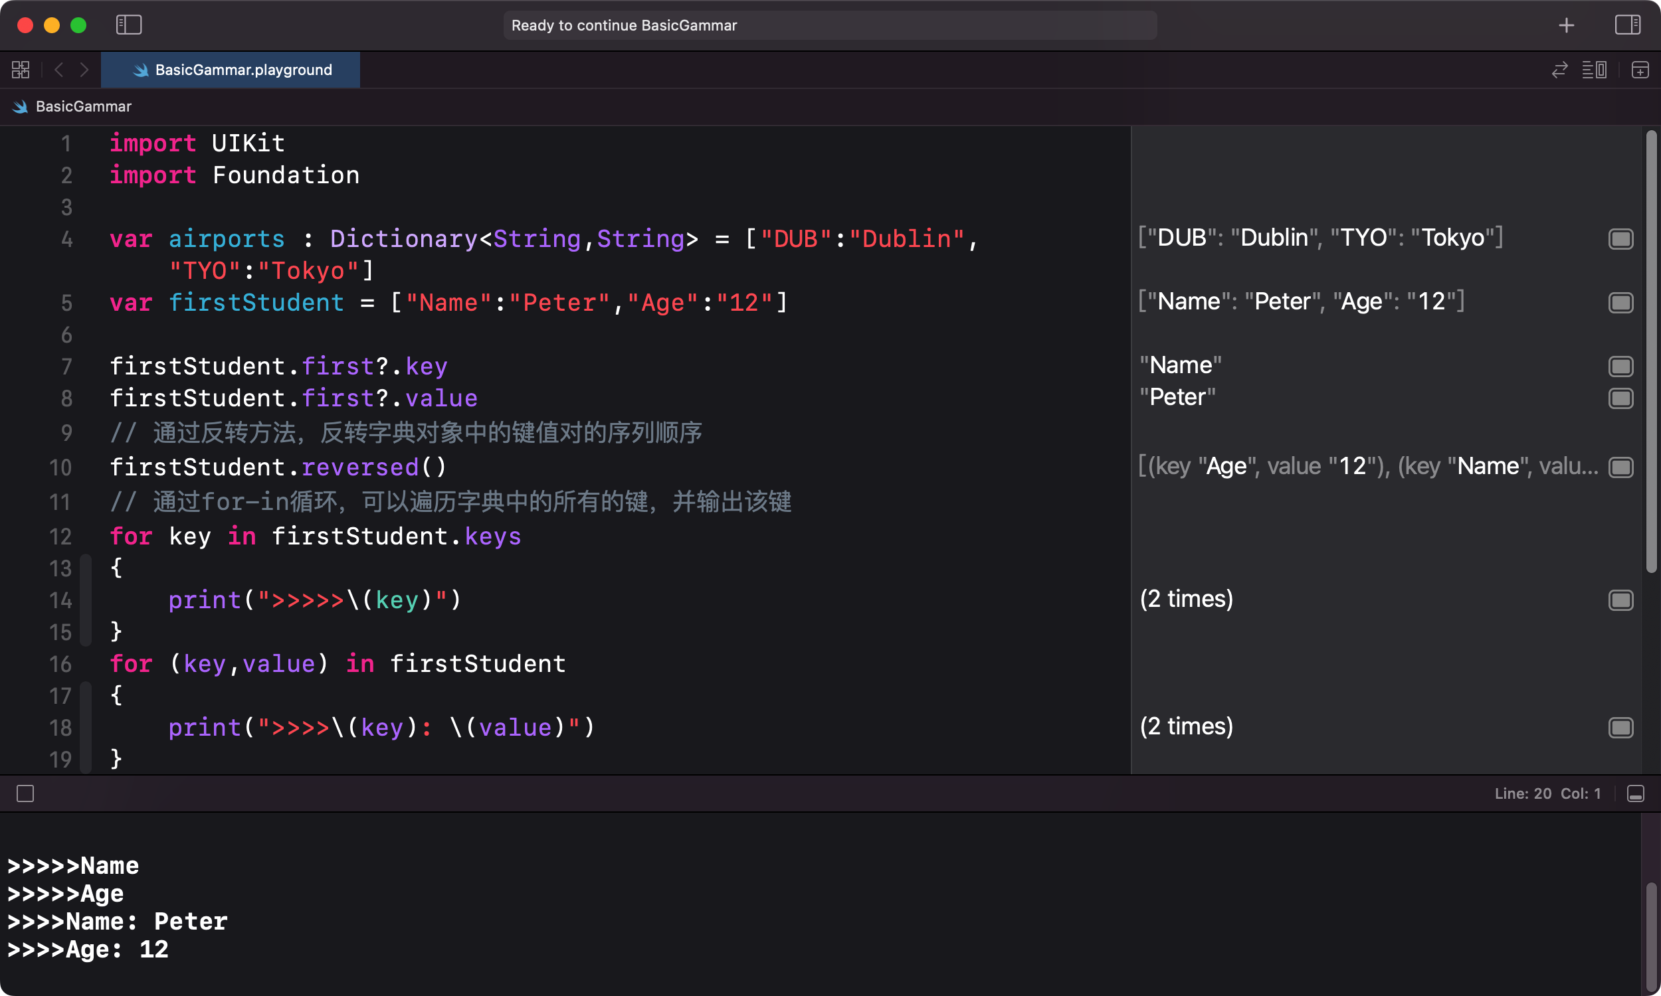Click console output line '>>>>>Name'
1661x996 pixels.
73,866
